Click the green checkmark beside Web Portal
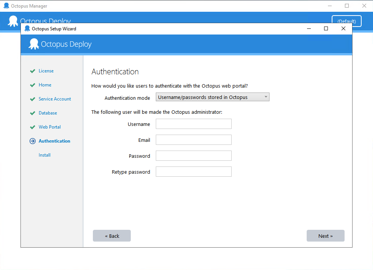This screenshot has width=373, height=270. (x=33, y=127)
